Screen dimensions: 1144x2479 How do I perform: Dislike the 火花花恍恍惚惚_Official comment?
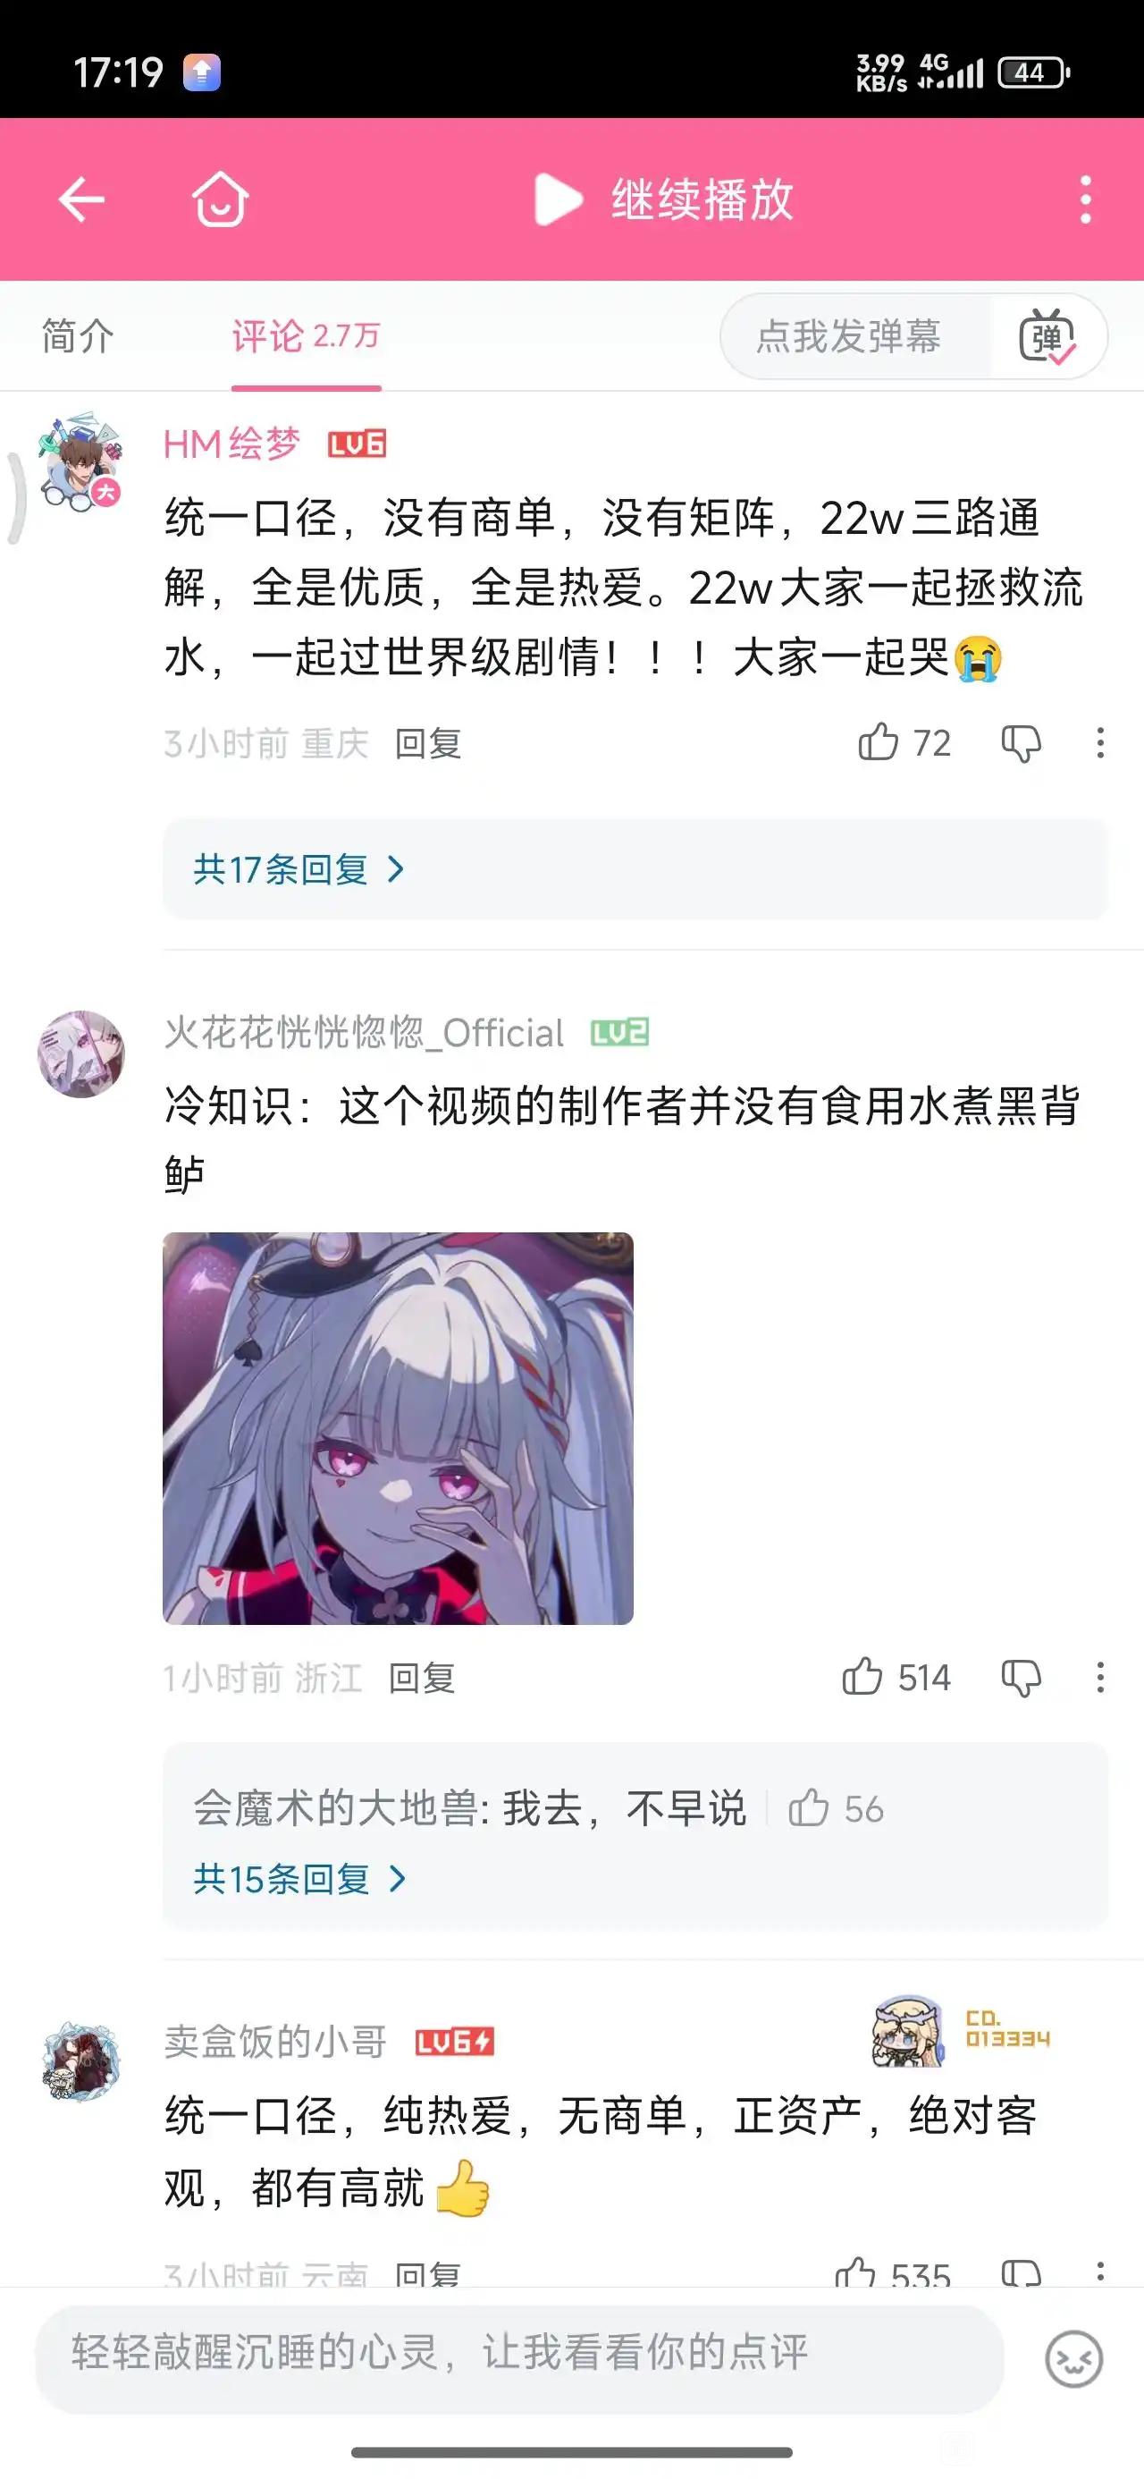pyautogui.click(x=1021, y=1678)
